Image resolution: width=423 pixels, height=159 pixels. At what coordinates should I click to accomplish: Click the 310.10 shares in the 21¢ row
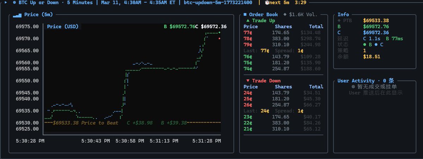tap(281, 129)
